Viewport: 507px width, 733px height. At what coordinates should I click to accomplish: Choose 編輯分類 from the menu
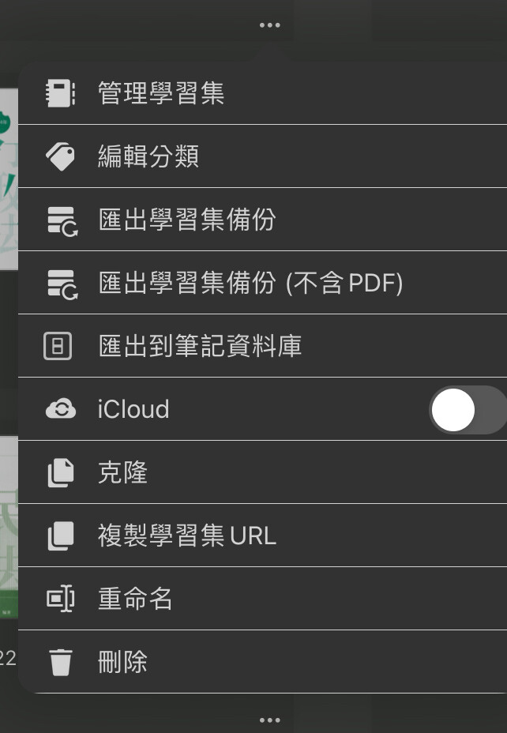pyautogui.click(x=148, y=156)
